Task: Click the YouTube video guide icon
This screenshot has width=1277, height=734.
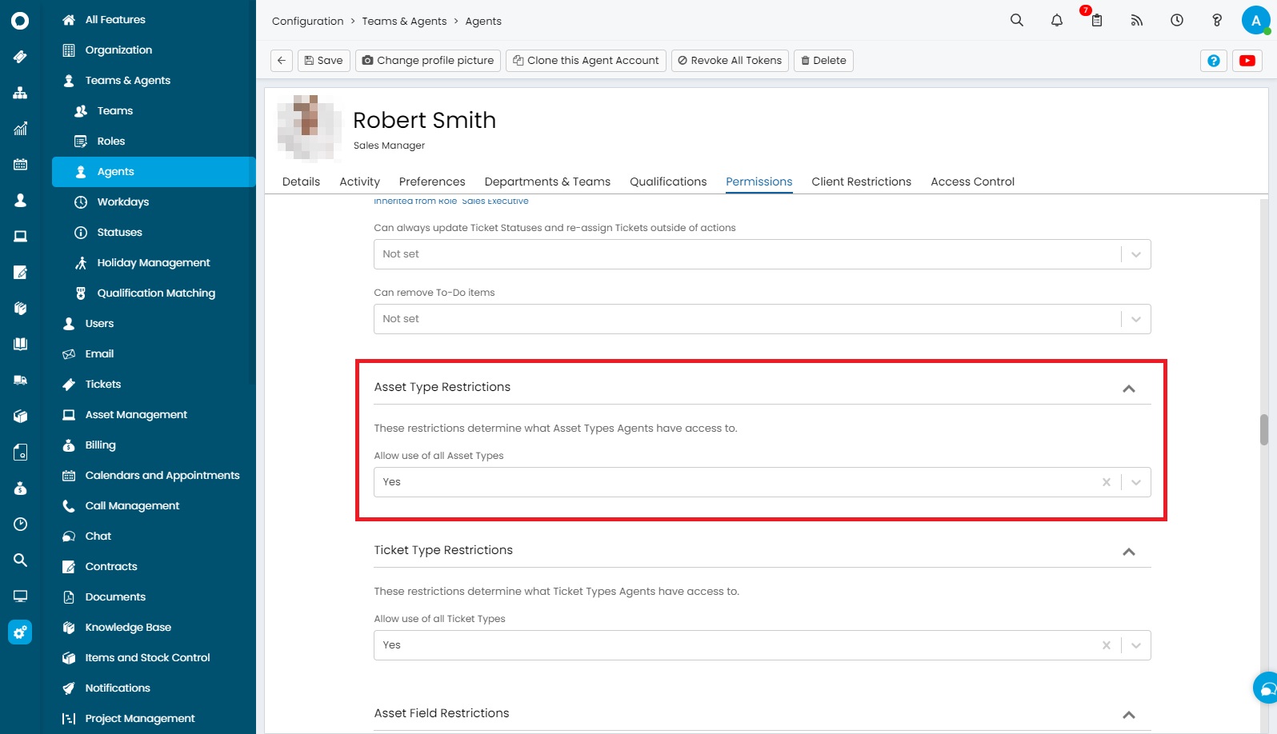Action: pyautogui.click(x=1247, y=61)
